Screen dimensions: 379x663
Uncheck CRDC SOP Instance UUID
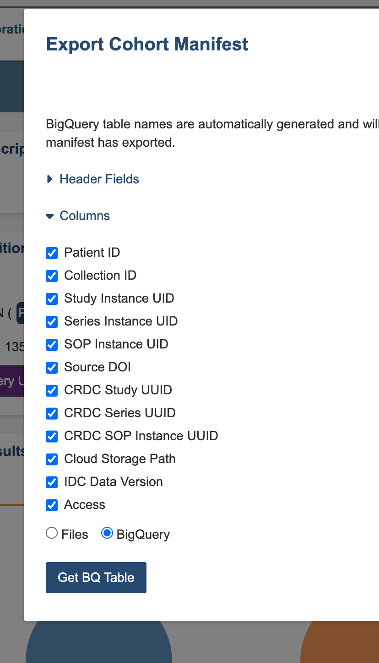coord(52,436)
